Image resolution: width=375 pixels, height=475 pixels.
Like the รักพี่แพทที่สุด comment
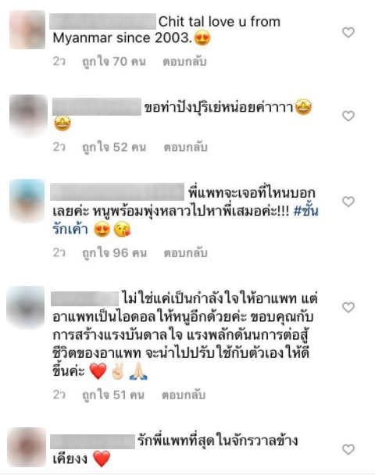tap(348, 449)
